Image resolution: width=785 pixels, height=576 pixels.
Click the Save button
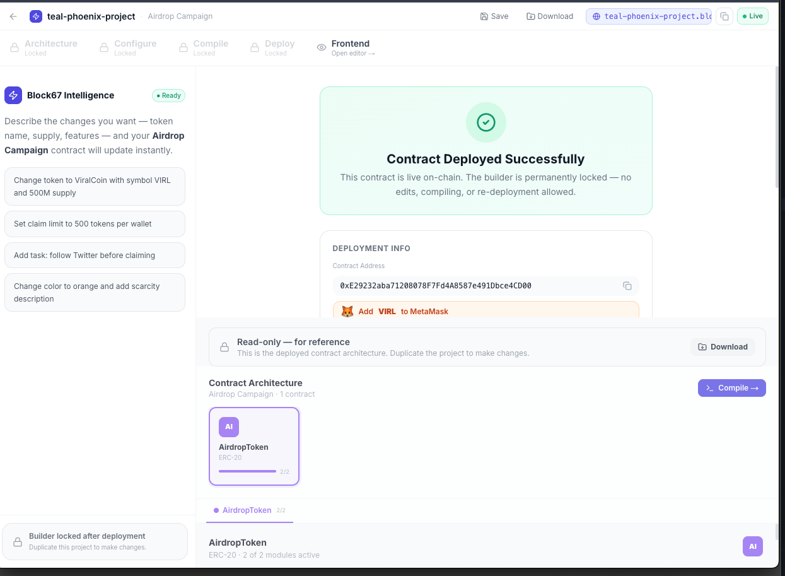[494, 16]
